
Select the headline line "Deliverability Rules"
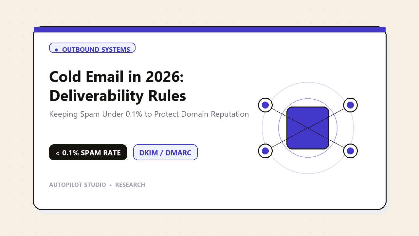coord(118,96)
